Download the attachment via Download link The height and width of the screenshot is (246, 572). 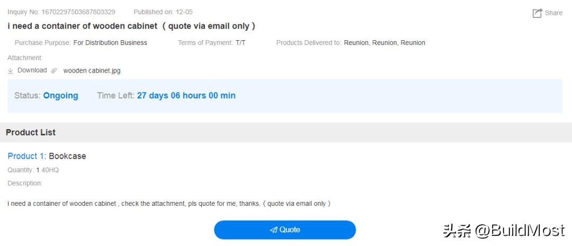click(32, 70)
